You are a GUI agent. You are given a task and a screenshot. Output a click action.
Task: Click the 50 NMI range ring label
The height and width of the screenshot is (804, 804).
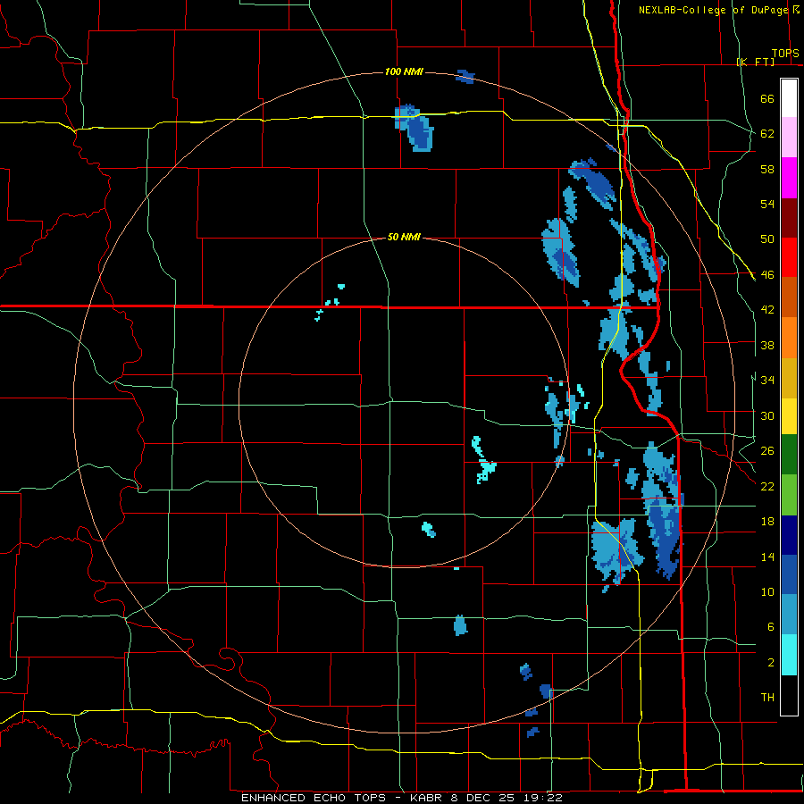pyautogui.click(x=404, y=237)
